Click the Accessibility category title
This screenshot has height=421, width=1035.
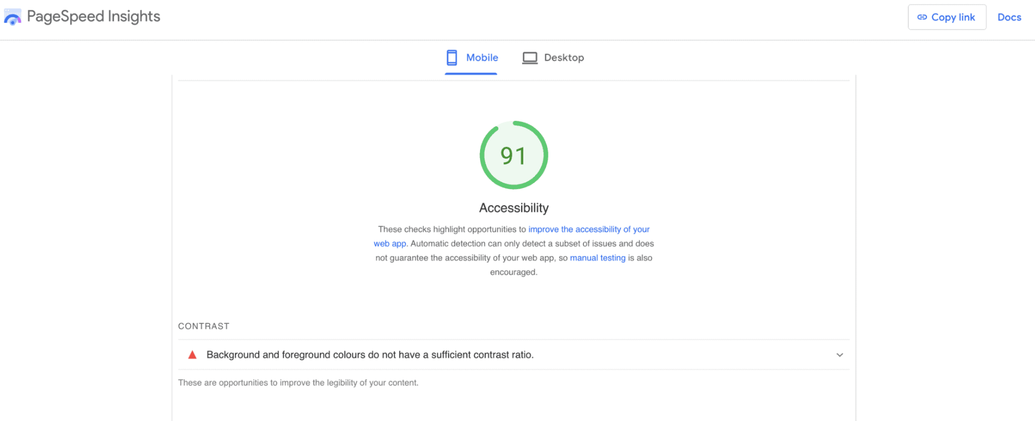[514, 208]
